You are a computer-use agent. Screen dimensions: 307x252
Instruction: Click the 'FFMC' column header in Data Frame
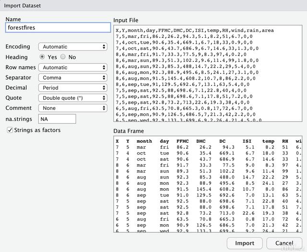[182, 141]
